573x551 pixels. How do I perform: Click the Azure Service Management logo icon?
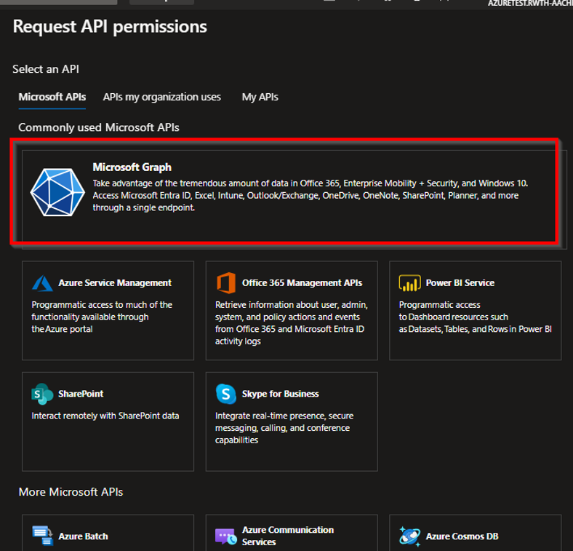[x=43, y=283]
